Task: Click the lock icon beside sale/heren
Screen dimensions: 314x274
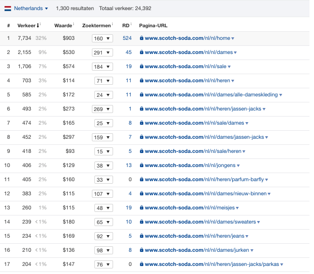Action: 141,151
